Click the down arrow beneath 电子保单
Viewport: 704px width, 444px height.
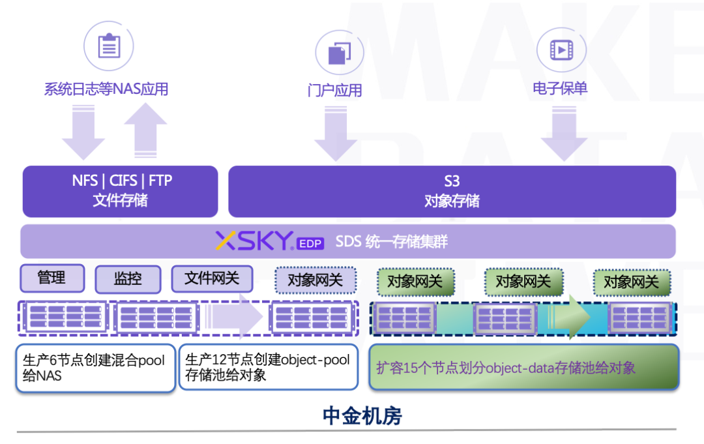[x=564, y=134]
